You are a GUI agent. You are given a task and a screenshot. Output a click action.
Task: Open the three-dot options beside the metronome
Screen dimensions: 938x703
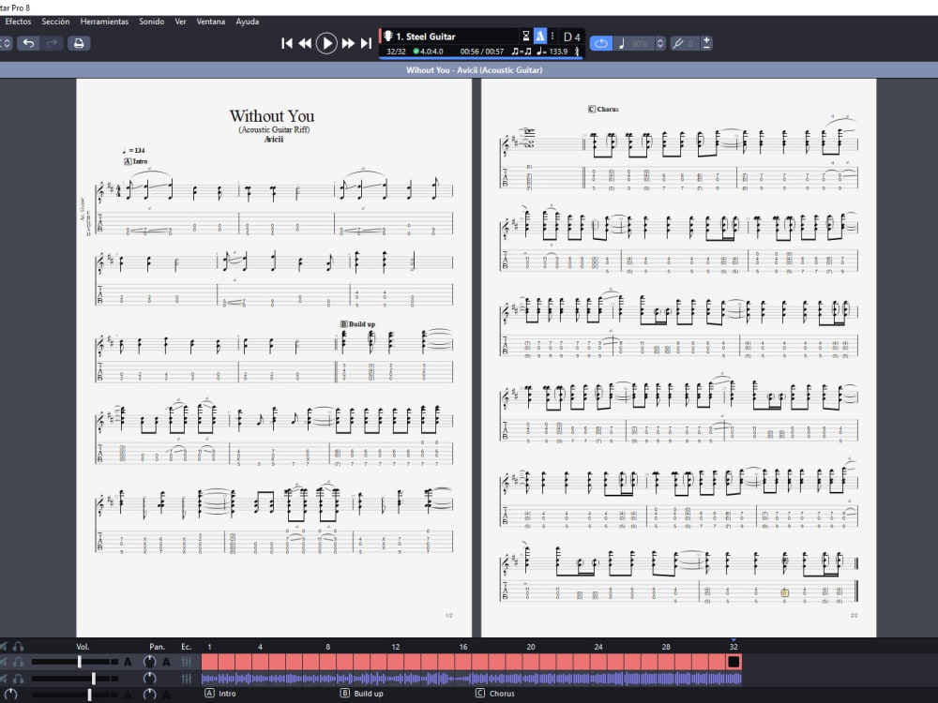[x=552, y=37]
